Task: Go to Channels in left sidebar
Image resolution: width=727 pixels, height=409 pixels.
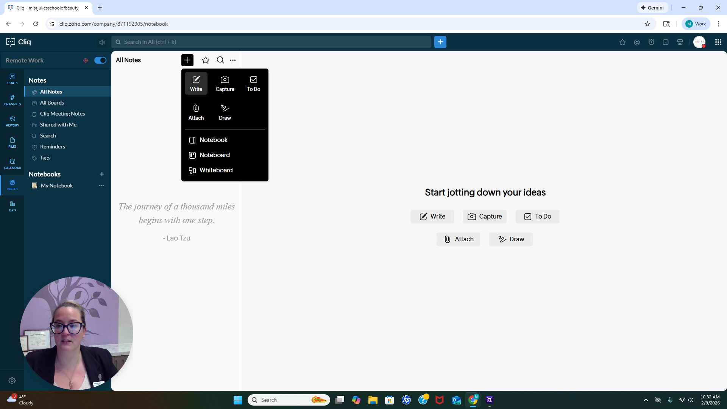Action: 12,100
